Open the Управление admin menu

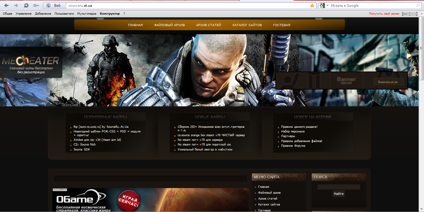24,14
